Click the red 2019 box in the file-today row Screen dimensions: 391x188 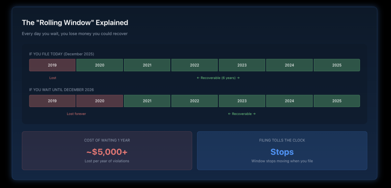click(x=52, y=65)
